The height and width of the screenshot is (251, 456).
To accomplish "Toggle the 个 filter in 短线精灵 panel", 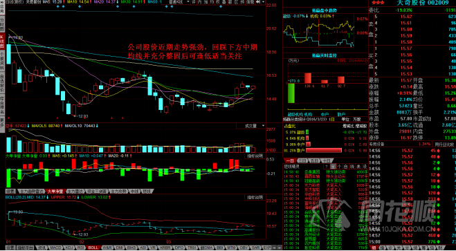I will click(x=339, y=167).
